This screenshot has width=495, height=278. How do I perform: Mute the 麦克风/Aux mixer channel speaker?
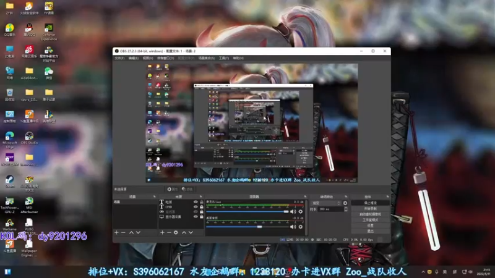(293, 211)
